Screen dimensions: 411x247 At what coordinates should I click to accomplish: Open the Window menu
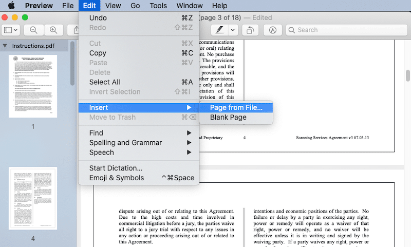point(190,6)
